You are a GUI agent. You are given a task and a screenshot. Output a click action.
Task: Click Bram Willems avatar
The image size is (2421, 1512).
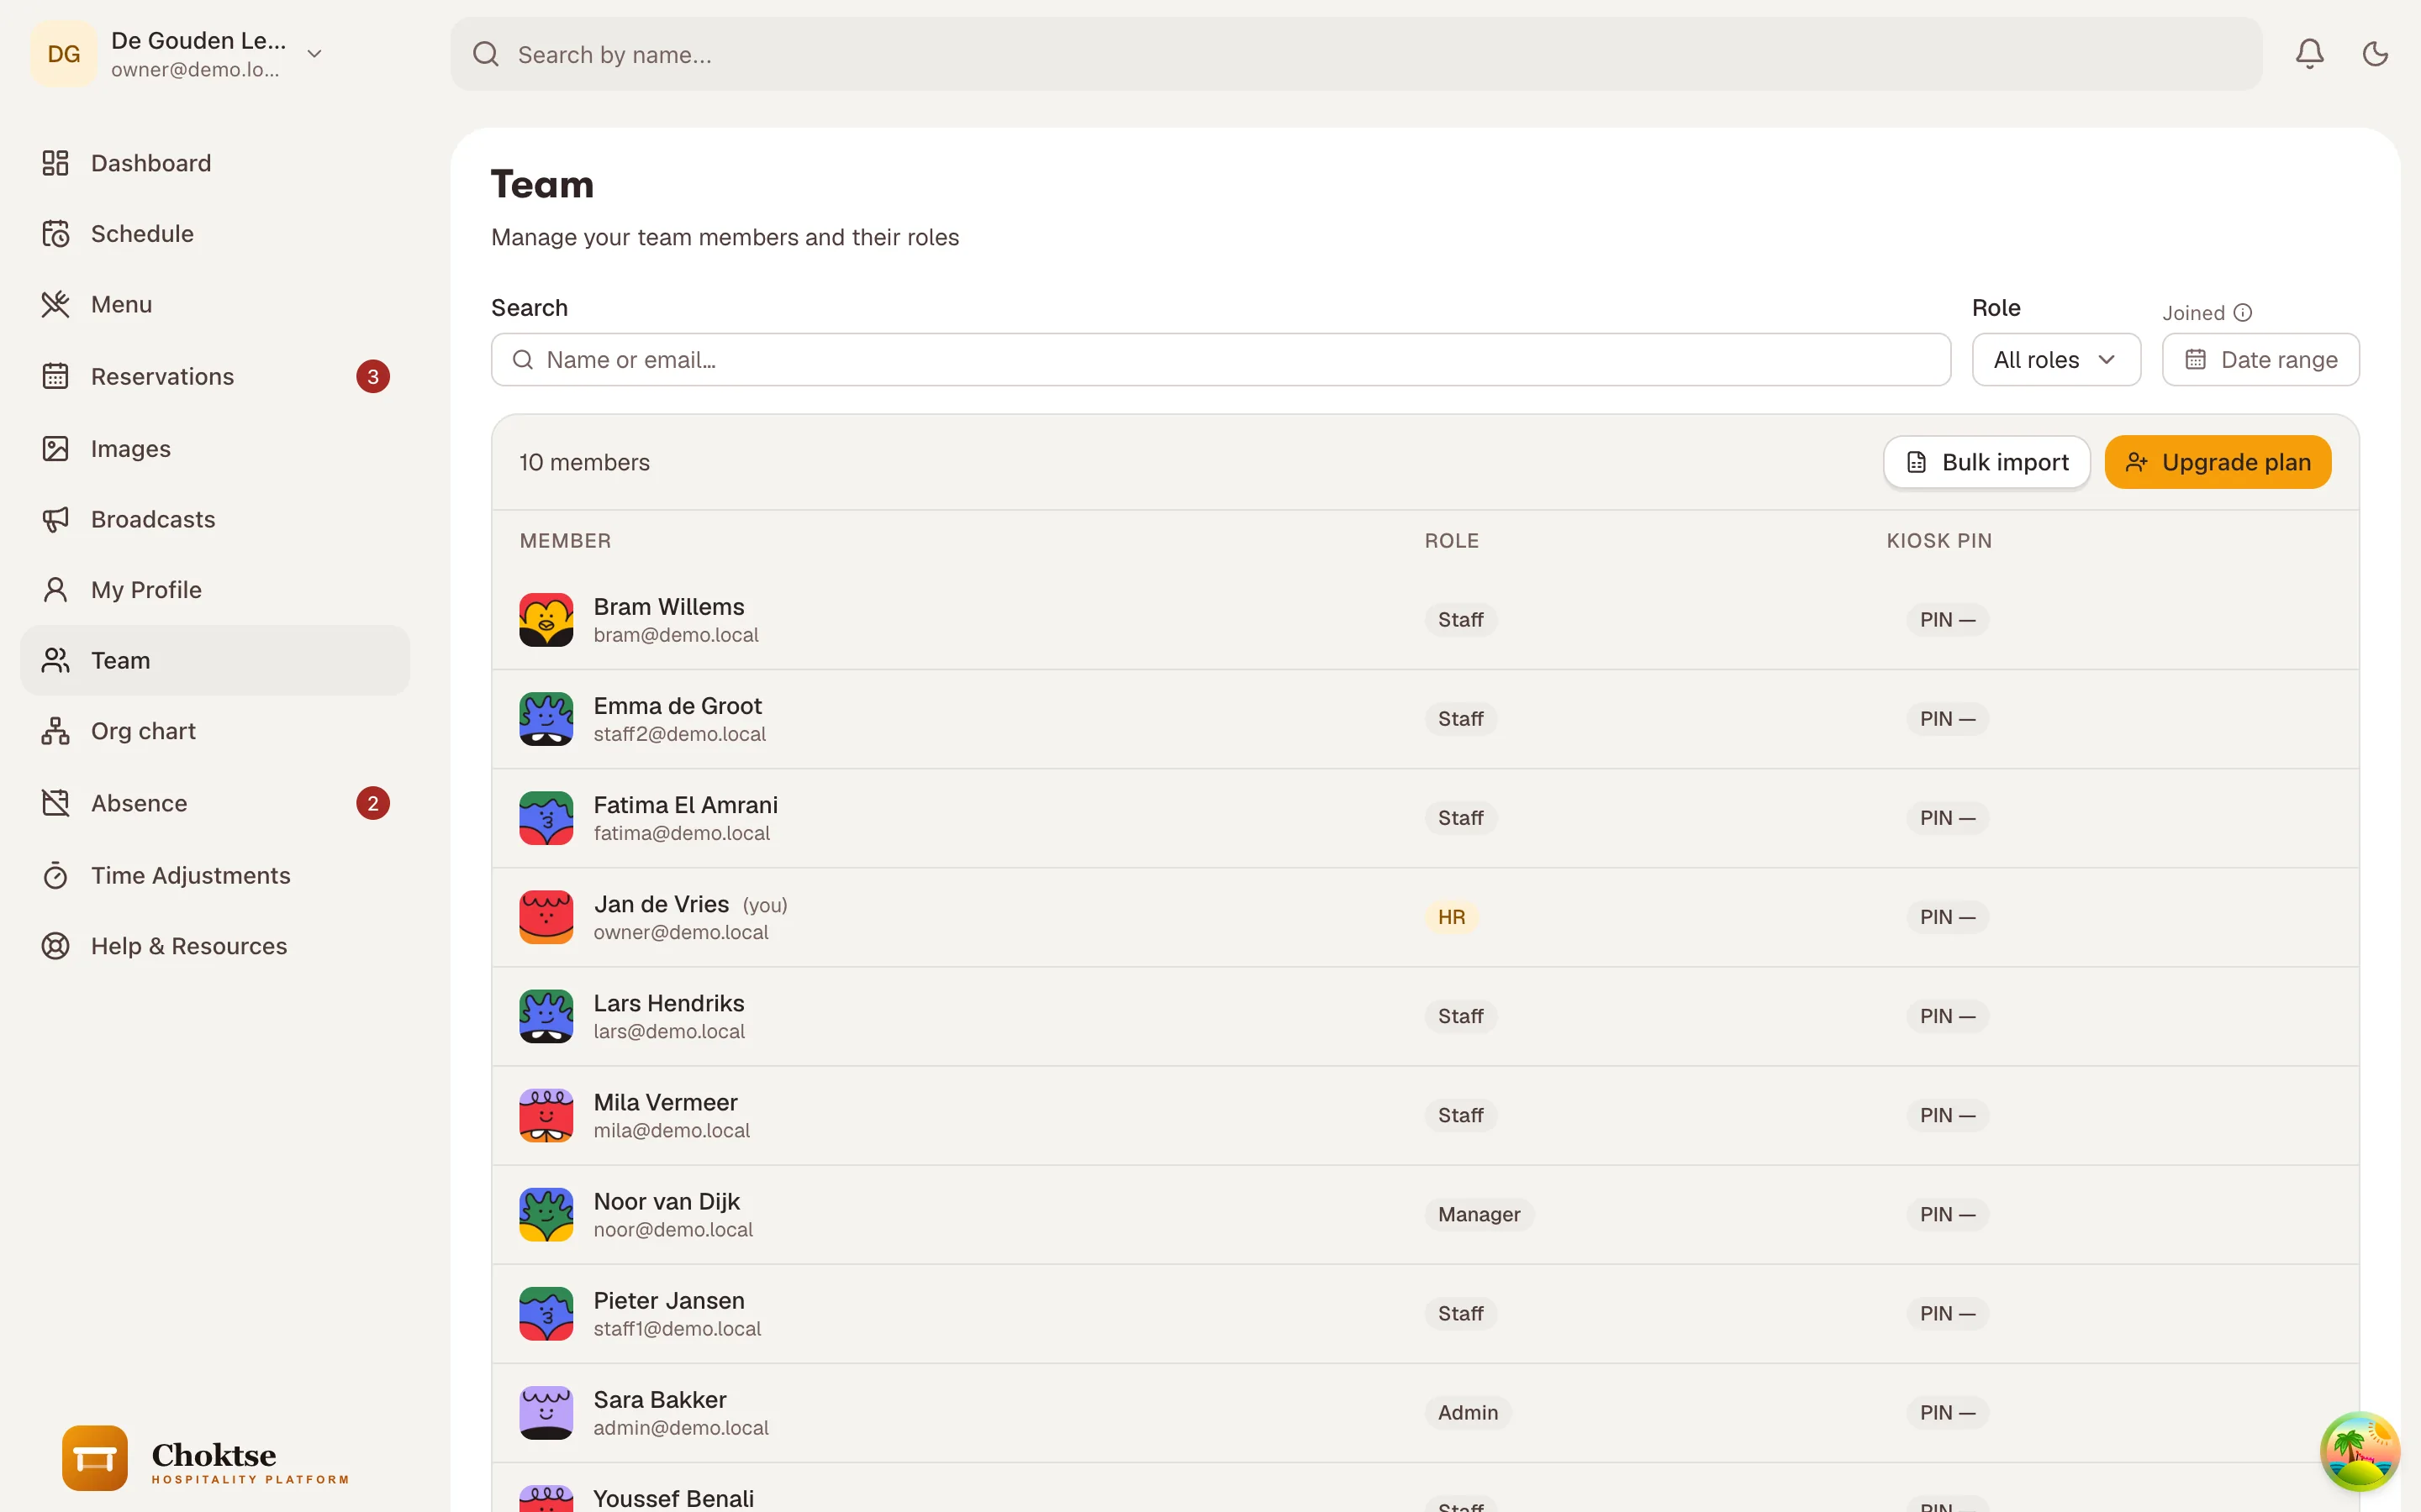point(546,620)
